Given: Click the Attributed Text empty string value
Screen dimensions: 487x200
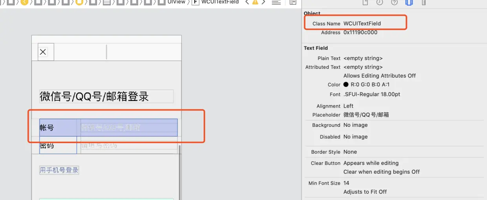Looking at the screenshot, I should [363, 67].
